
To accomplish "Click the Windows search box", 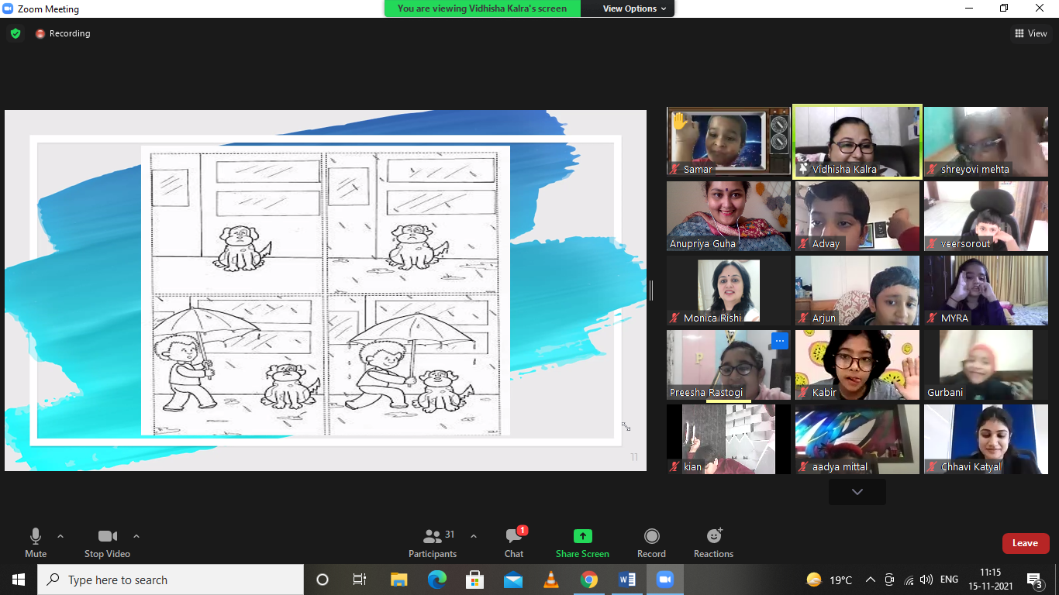I will pos(171,580).
